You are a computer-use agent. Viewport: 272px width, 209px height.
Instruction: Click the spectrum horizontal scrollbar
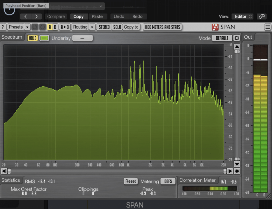117,171
